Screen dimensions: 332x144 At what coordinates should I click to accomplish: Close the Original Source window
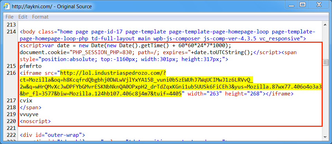coord(319,5)
